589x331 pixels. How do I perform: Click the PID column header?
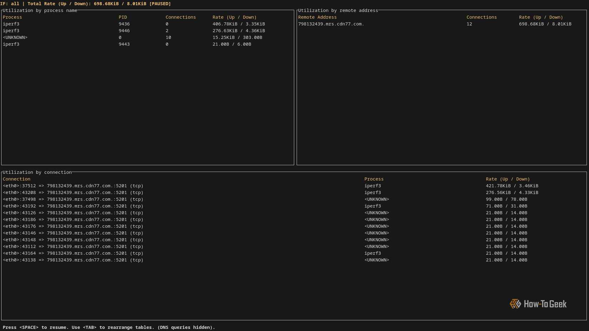(x=123, y=17)
